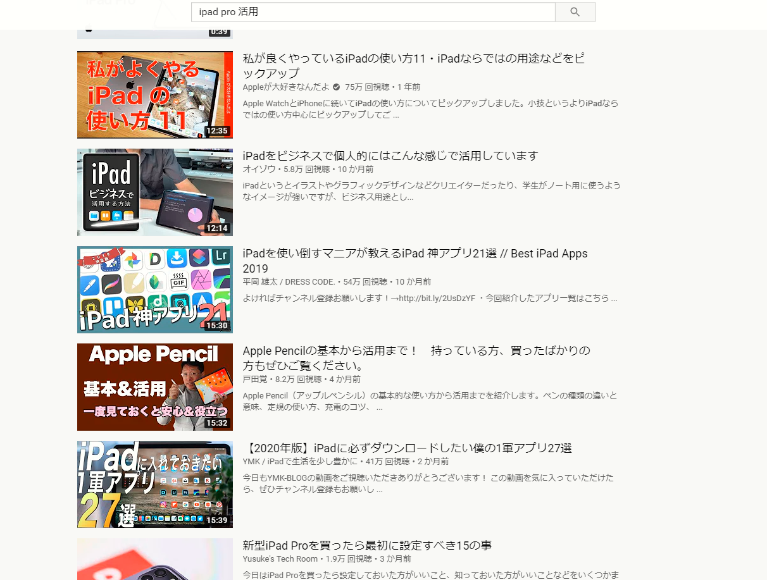The image size is (767, 580).
Task: Click text '54万 回視聴・10 か月前'
Action: coord(388,282)
